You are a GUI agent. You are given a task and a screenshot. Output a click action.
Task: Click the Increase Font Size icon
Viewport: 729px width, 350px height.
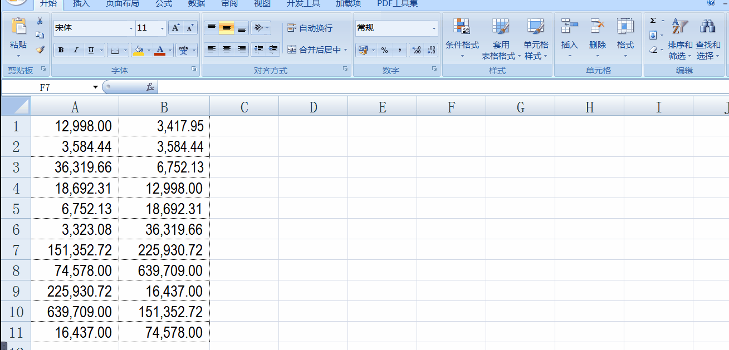[x=175, y=28]
